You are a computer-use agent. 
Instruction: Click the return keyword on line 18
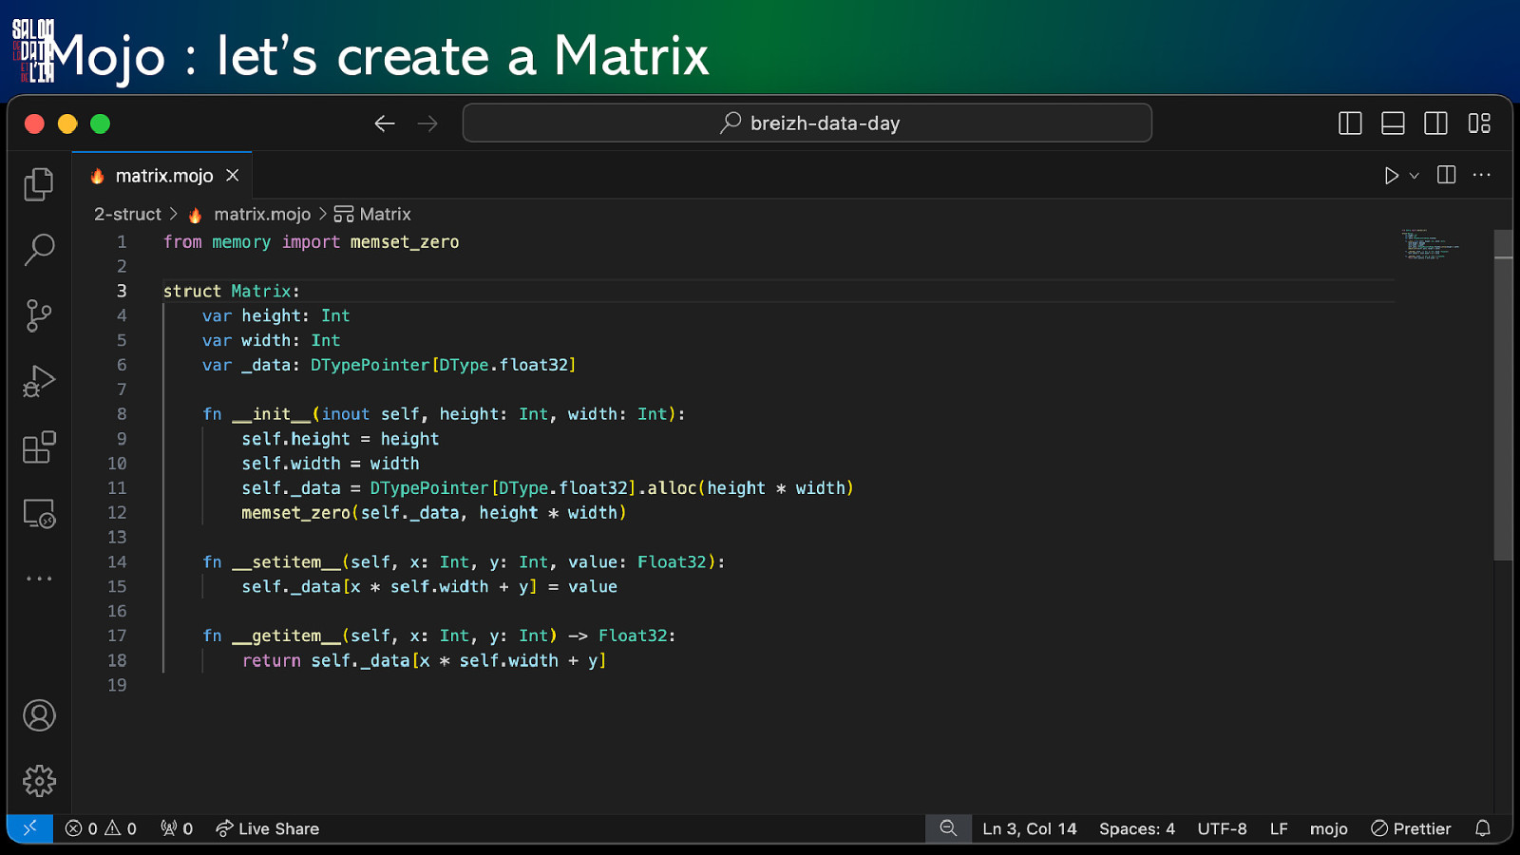click(271, 661)
